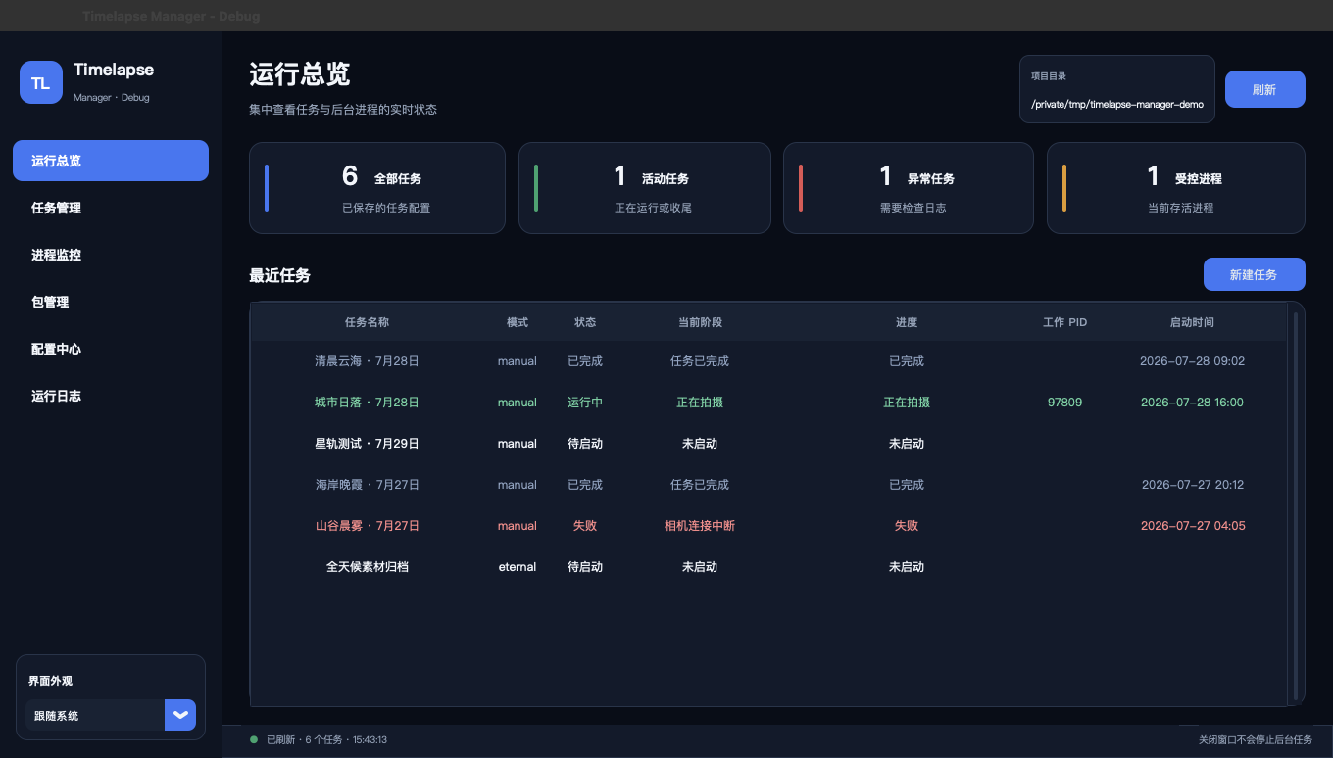Image resolution: width=1333 pixels, height=758 pixels.
Task: Click the 当前阶段 column header
Action: 700,322
